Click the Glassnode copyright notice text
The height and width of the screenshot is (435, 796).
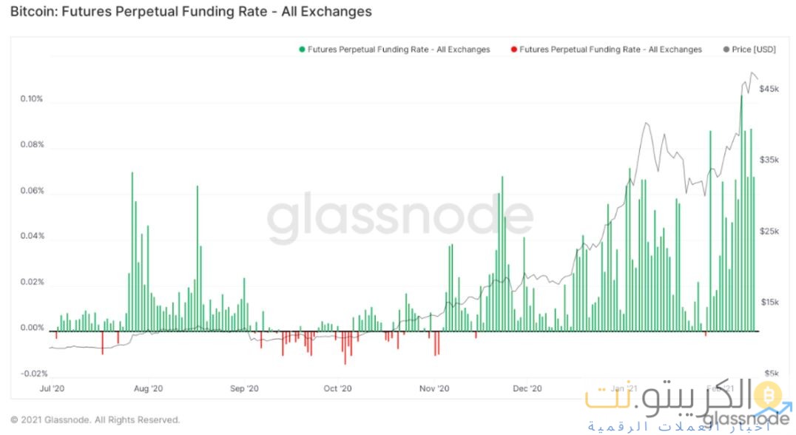pyautogui.click(x=95, y=419)
